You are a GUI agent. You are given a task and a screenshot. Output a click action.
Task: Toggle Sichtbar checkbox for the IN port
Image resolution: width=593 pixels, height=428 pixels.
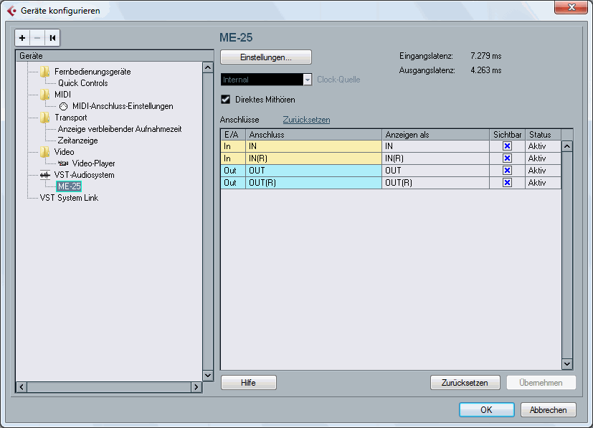[x=507, y=146]
